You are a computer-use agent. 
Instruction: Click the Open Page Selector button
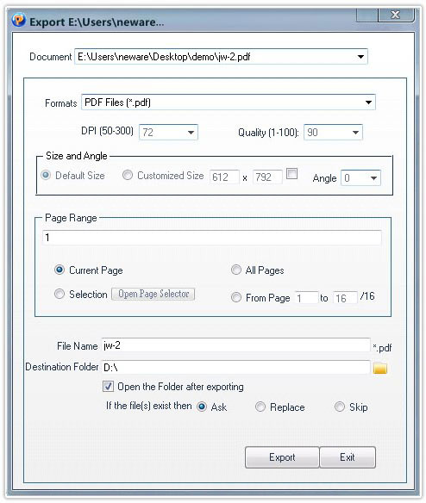click(153, 294)
